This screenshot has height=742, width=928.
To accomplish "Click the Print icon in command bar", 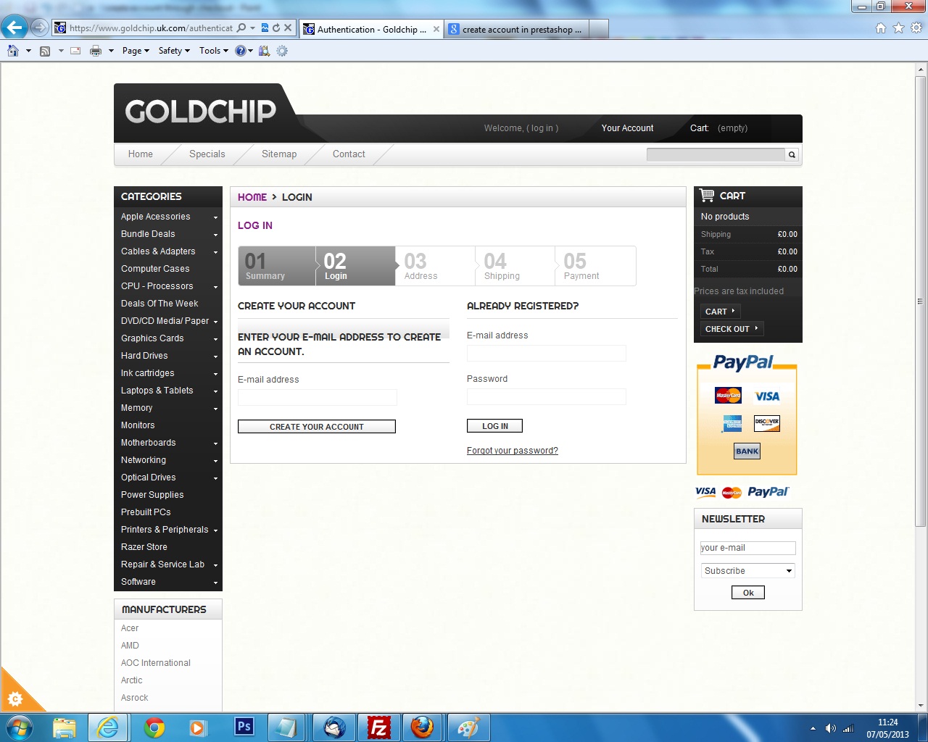I will coord(96,51).
